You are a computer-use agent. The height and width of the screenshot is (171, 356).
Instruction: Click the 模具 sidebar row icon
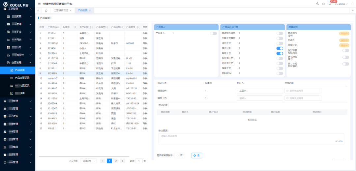(x=5, y=147)
